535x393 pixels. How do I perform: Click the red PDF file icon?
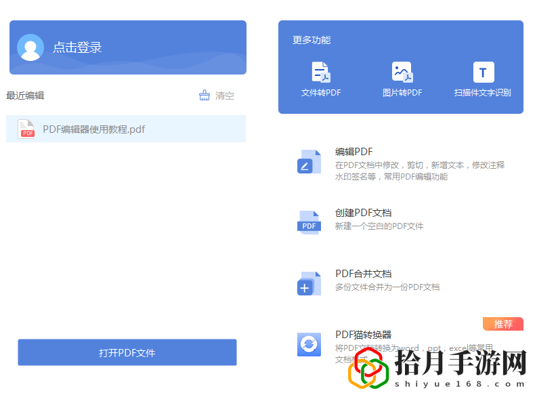coord(26,129)
